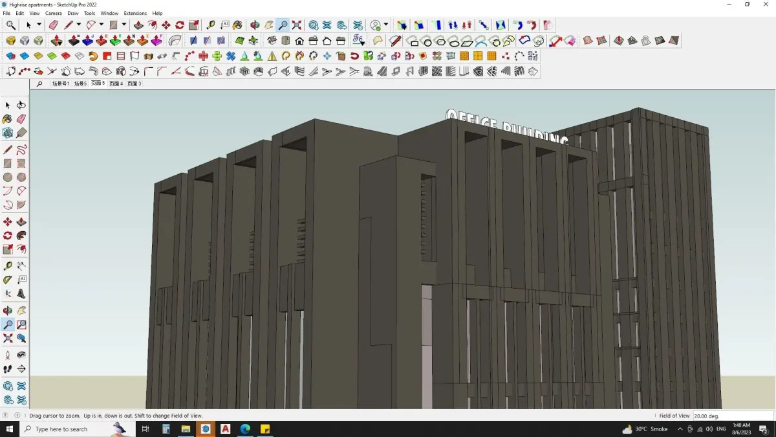Image resolution: width=776 pixels, height=437 pixels.
Task: Choose the Scale tool in the top toolbar
Action: 194,25
